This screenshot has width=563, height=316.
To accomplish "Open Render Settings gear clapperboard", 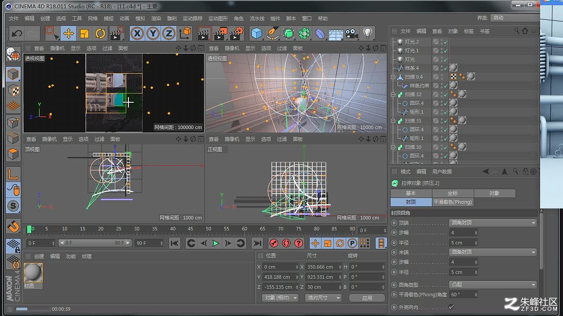I will (237, 33).
